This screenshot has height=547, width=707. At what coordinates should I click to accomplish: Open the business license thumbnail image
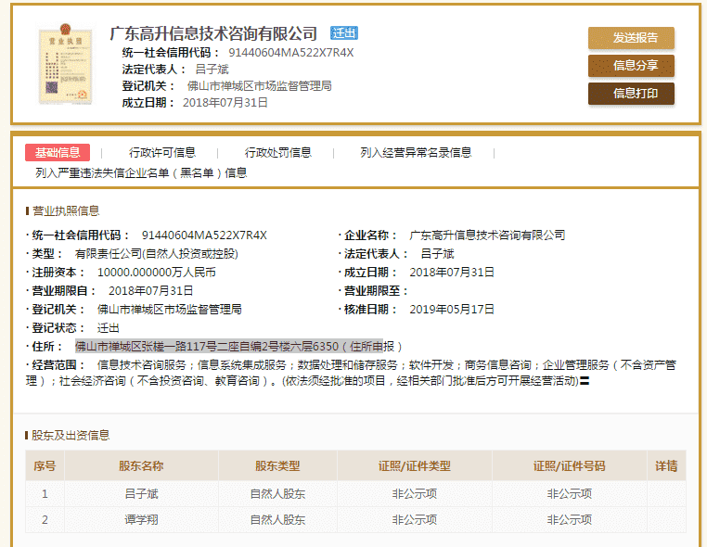(x=66, y=64)
